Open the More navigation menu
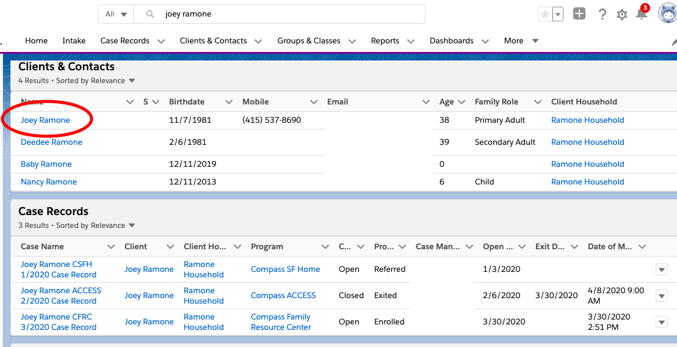Screen dimensions: 677x347 521,41
